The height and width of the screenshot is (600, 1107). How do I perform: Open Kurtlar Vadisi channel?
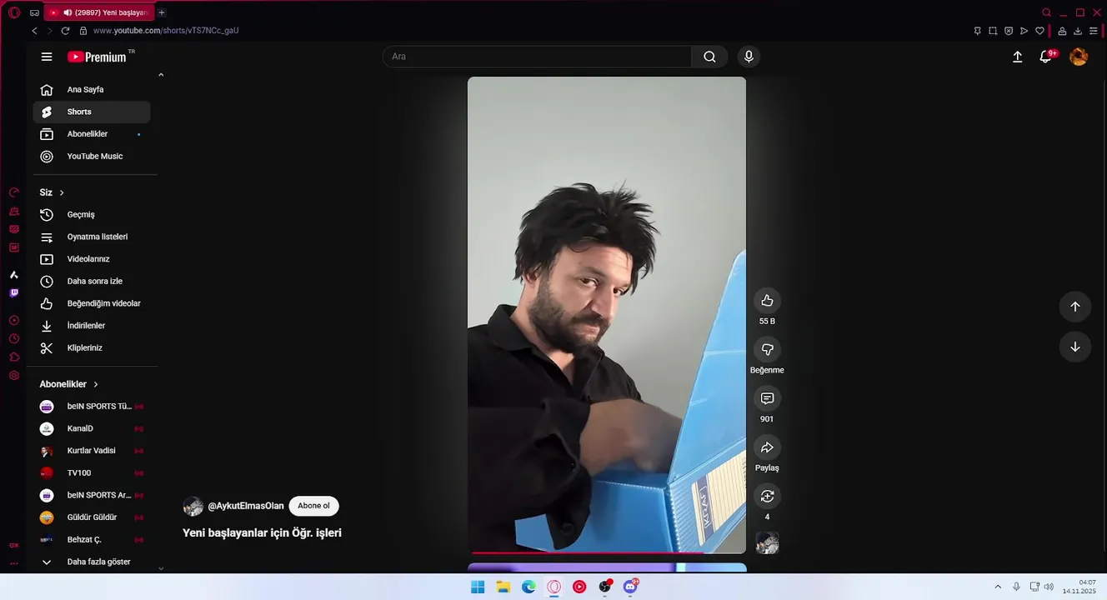coord(92,451)
